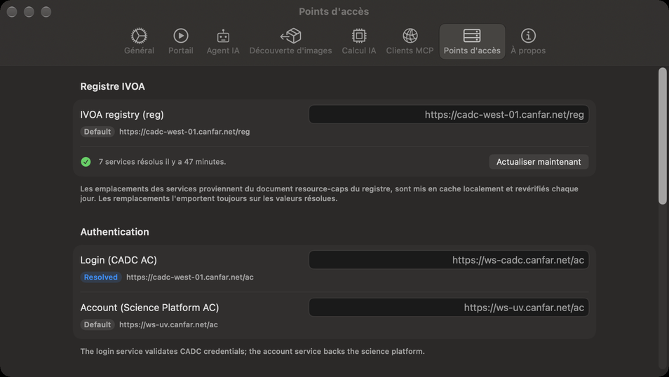Viewport: 669px width, 377px height.
Task: Click '7 services résolus il y a 47 minutes.' text
Action: (x=162, y=162)
